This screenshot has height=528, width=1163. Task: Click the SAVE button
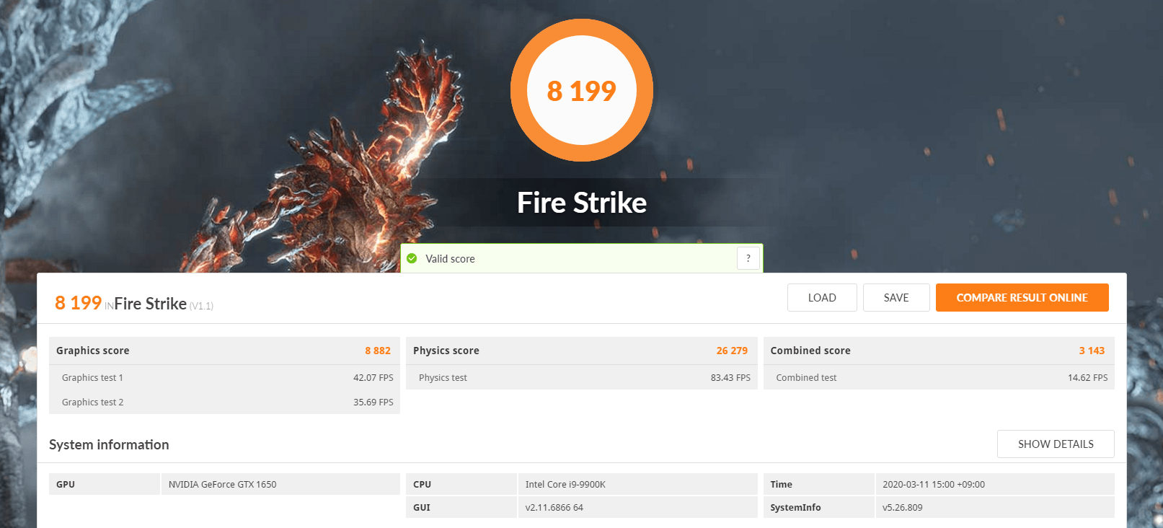(896, 297)
